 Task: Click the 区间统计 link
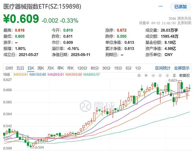pos(163,68)
